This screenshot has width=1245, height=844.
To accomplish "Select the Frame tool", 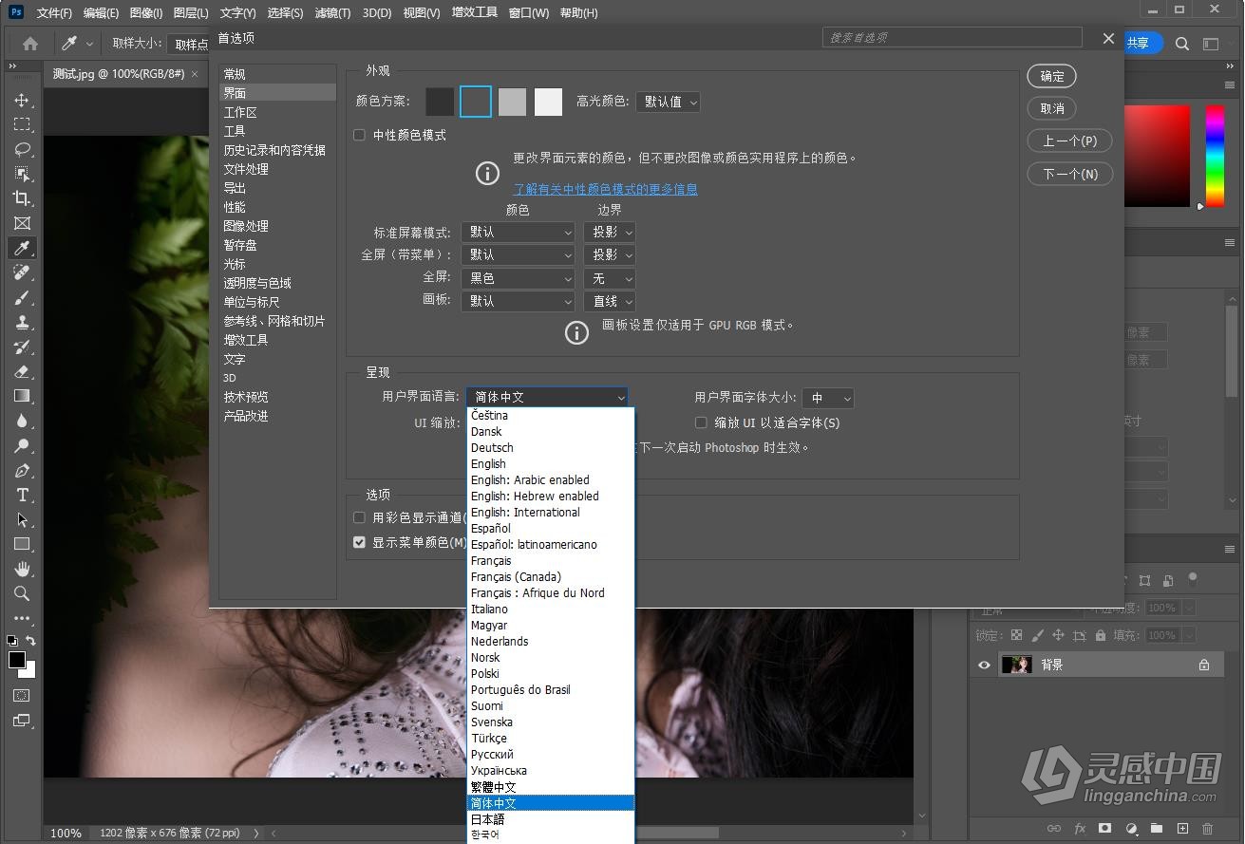I will (x=22, y=223).
